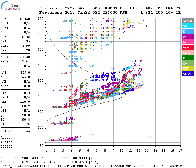Click the foF2 value 10.450
The width and height of the screenshot is (196, 168).
(24, 19)
